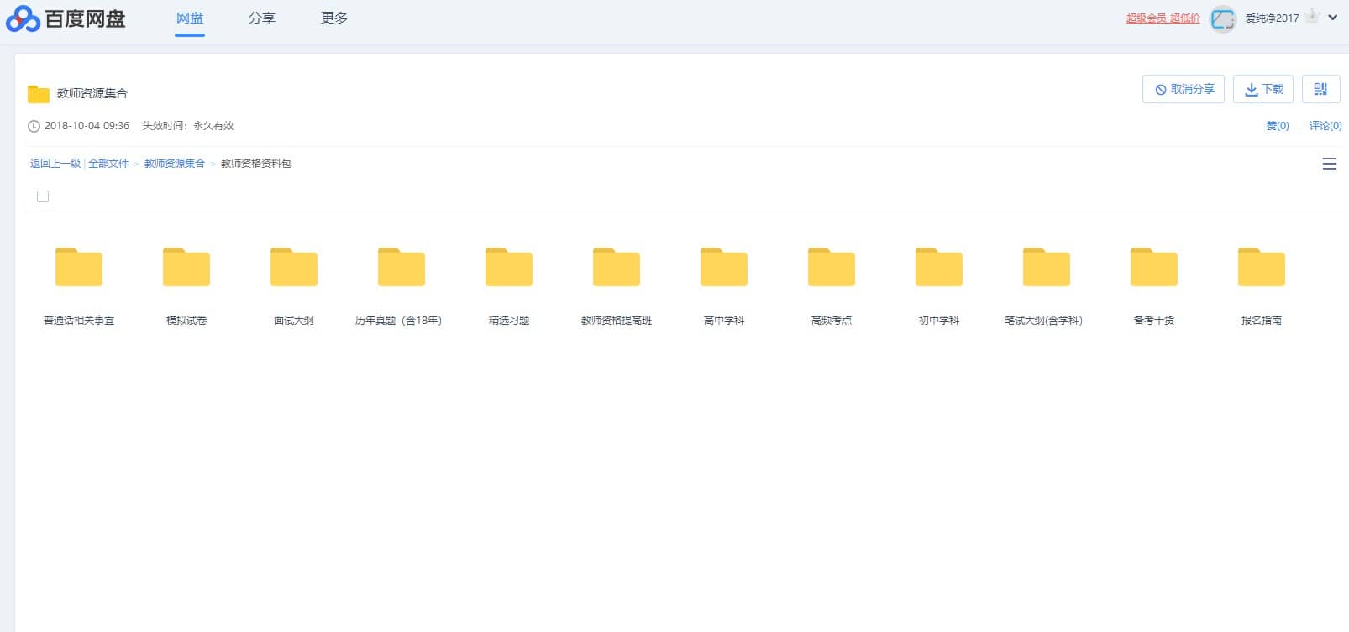
Task: Click the 取消分享 button
Action: tap(1183, 89)
